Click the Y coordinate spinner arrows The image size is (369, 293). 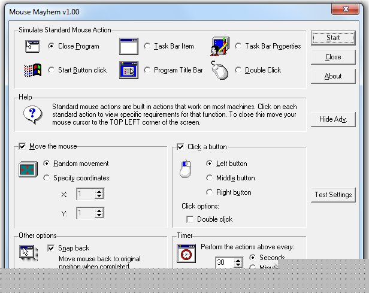[99, 213]
